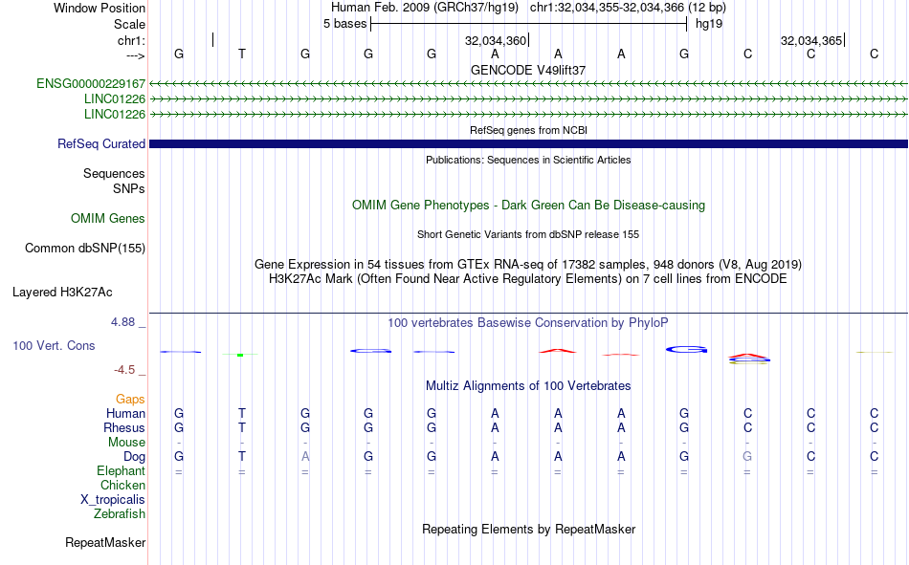Click the genome position title chr1:32,034,355-32,034,366
Image resolution: width=909 pixels, height=565 pixels.
(x=628, y=8)
